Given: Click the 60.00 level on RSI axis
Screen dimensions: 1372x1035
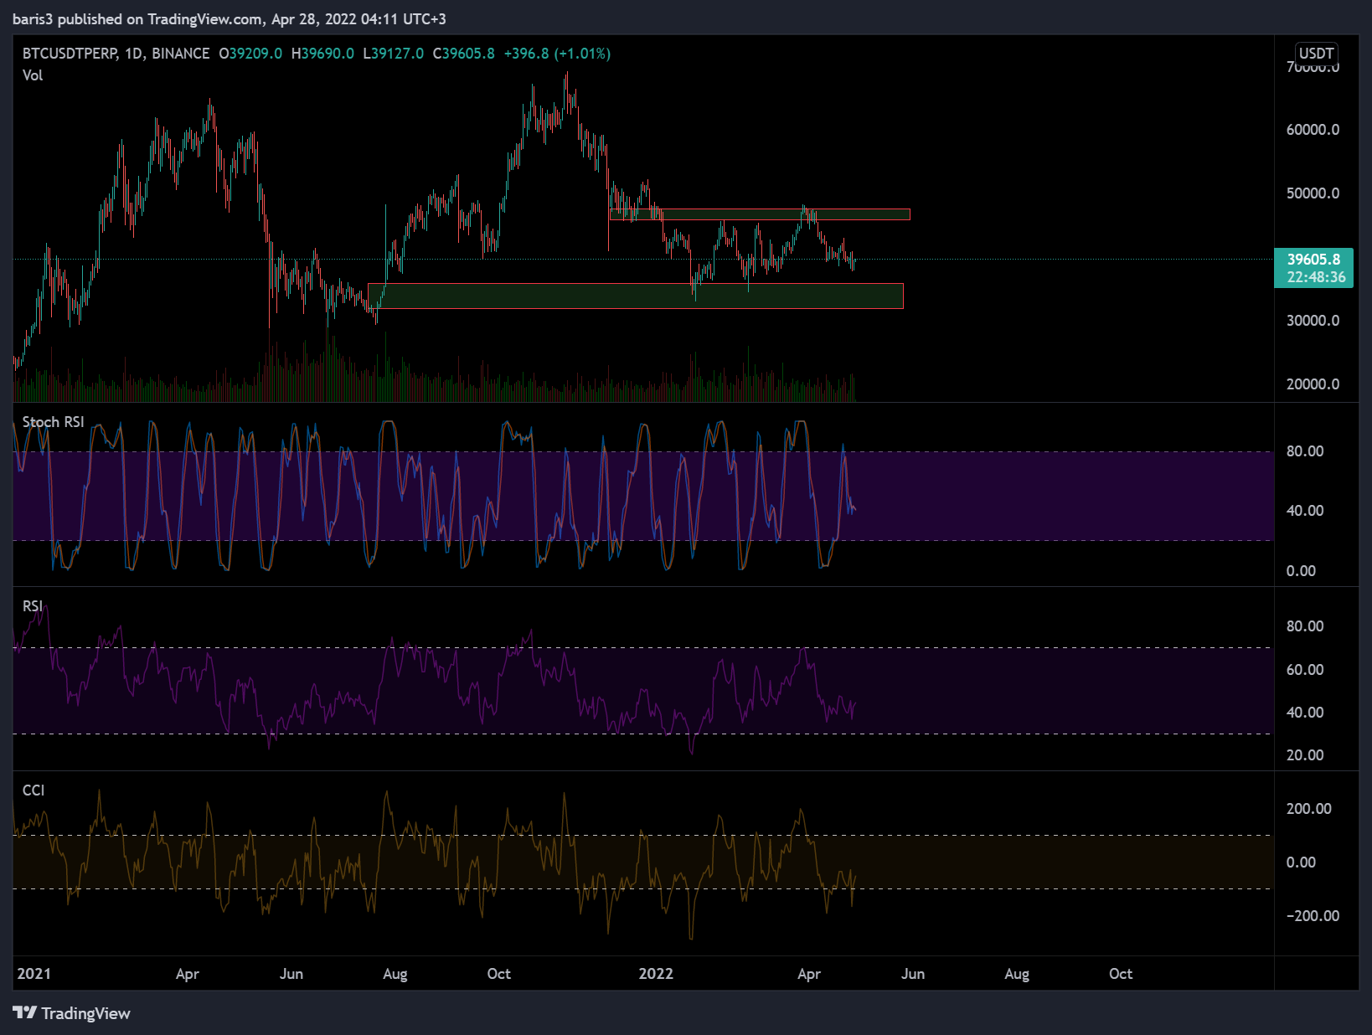Looking at the screenshot, I should point(1305,670).
